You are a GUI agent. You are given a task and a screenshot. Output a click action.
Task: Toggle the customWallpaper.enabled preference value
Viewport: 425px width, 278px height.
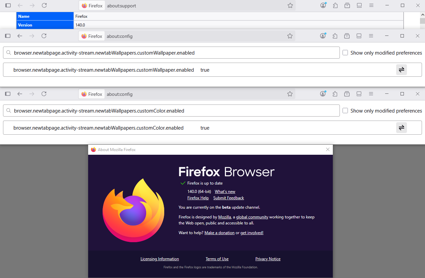(401, 70)
